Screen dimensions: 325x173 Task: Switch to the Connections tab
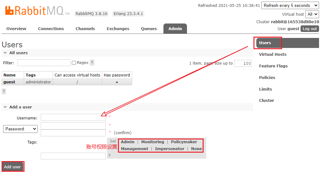51,29
